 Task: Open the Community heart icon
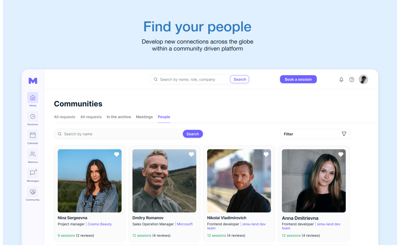point(33,192)
